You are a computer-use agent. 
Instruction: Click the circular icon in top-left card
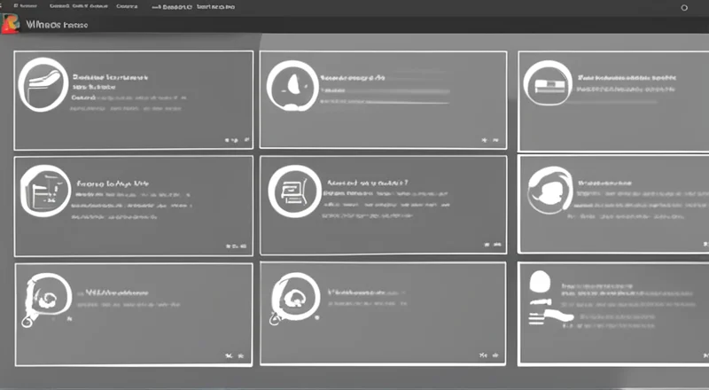[43, 82]
